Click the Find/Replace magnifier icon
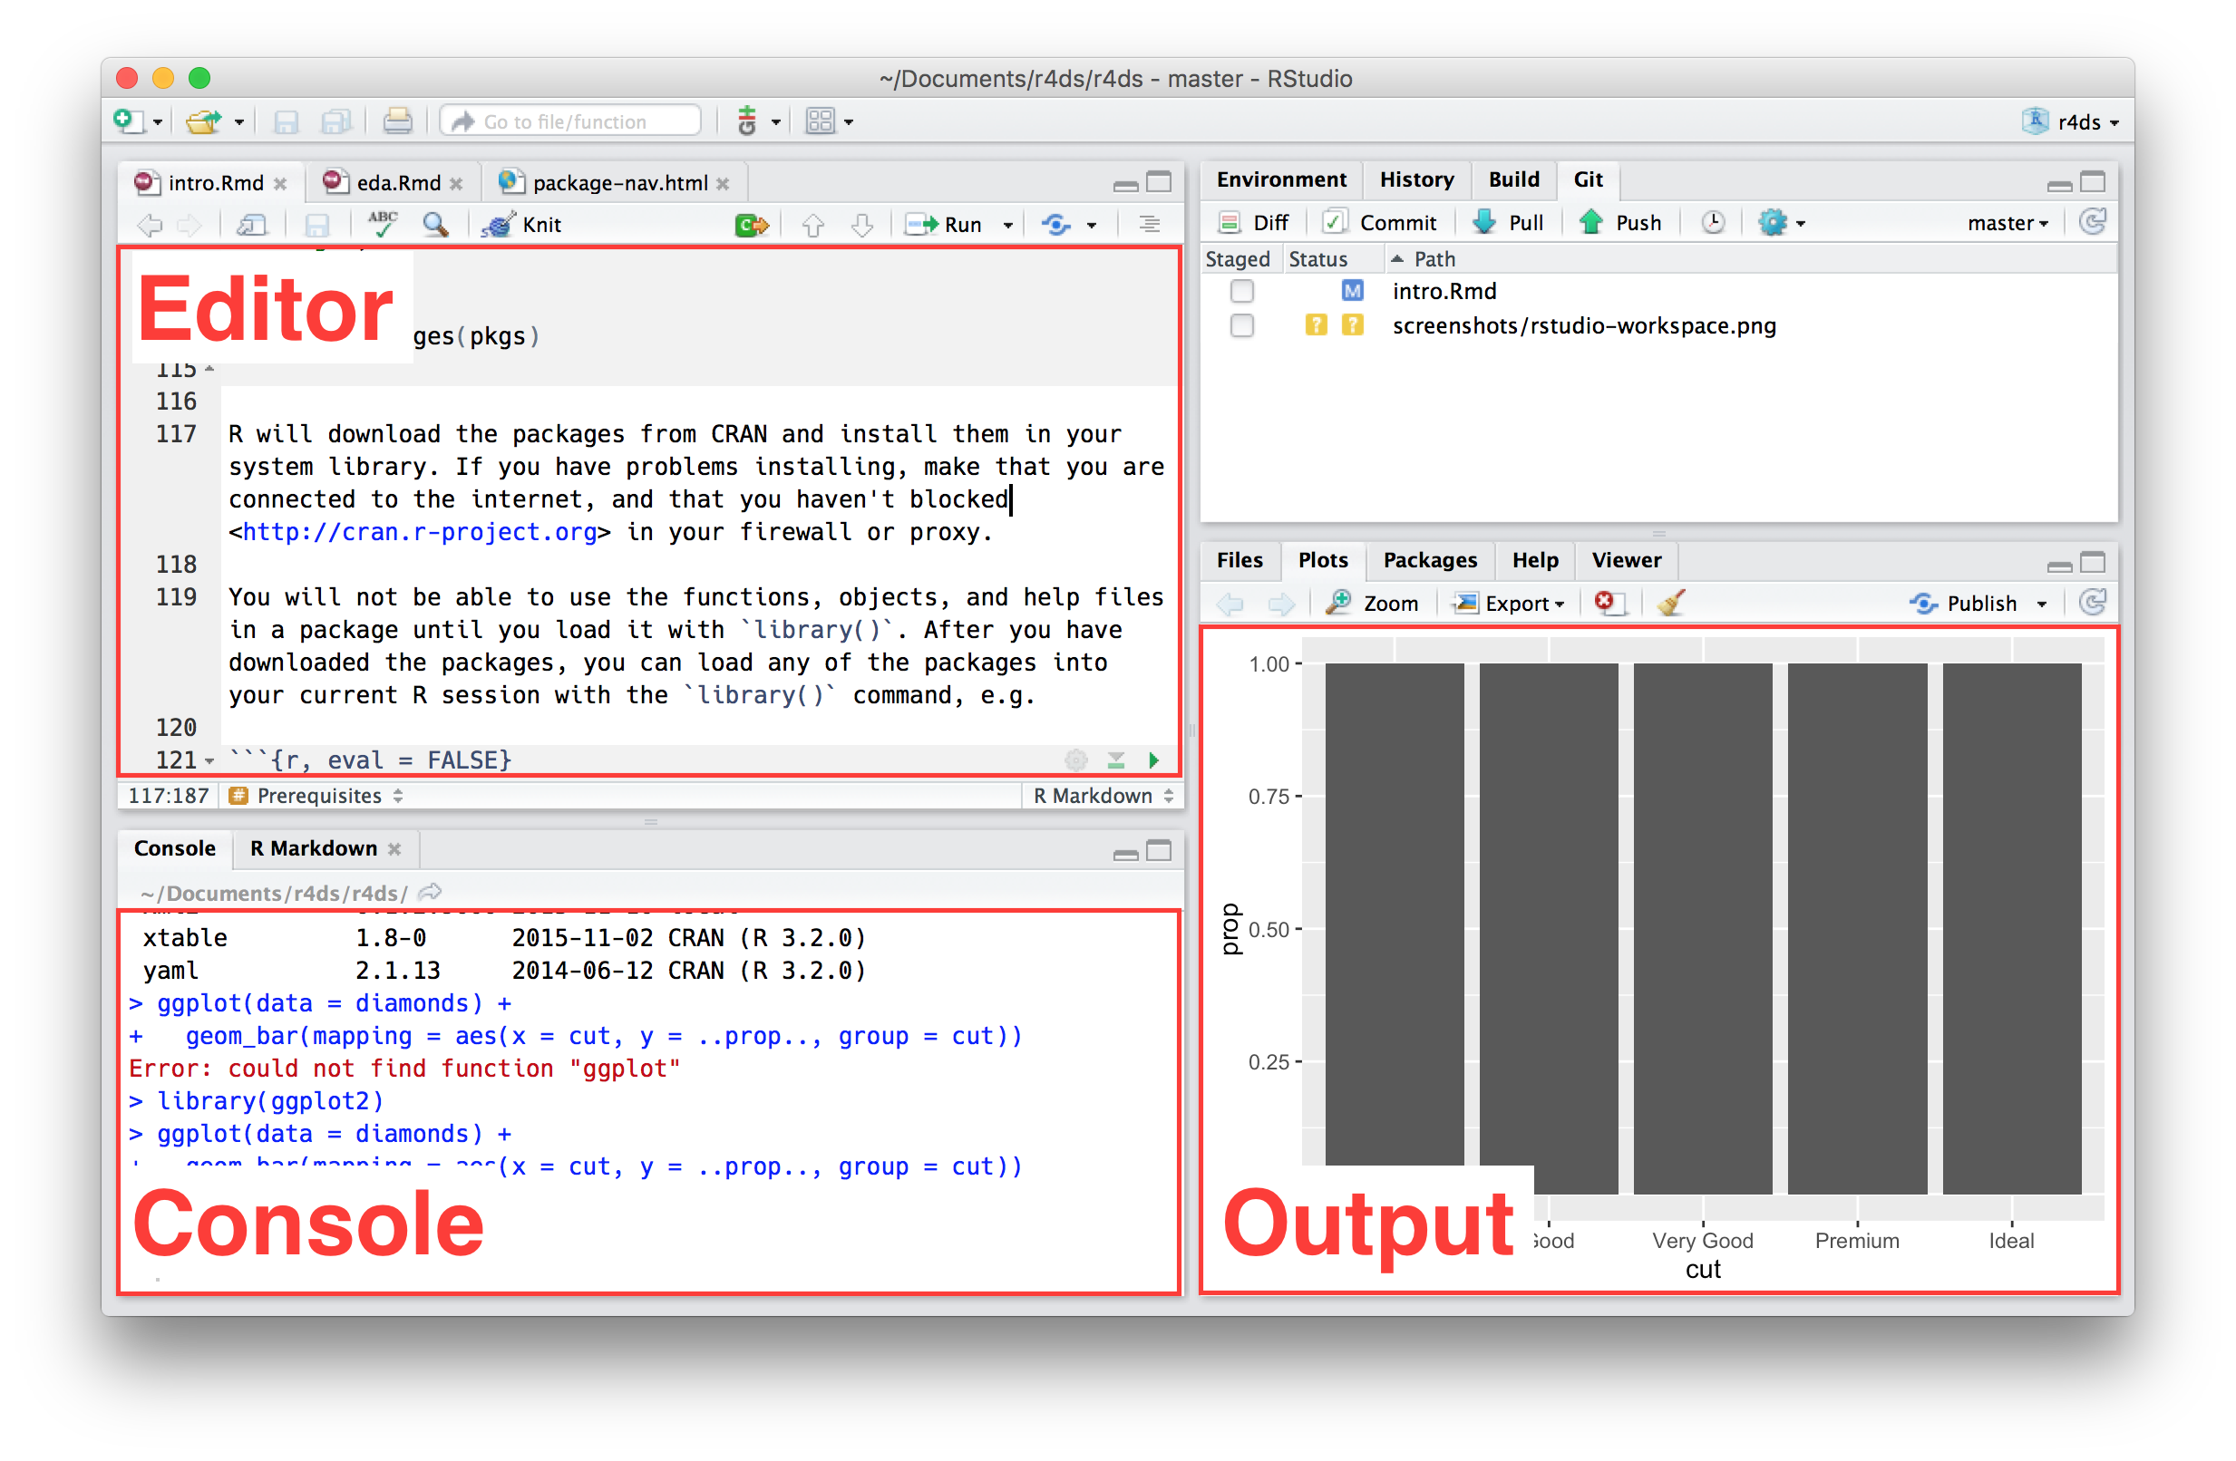2236x1461 pixels. (x=435, y=225)
